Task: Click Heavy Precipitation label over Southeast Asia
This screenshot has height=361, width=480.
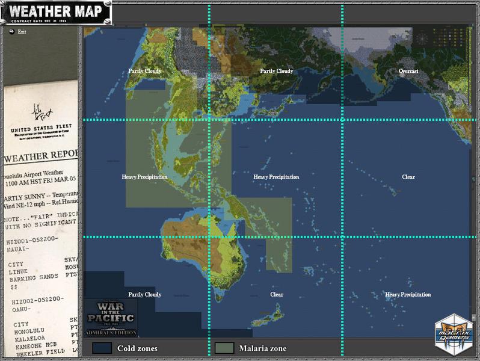Action: pos(144,177)
